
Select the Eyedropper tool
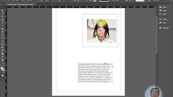[2, 57]
